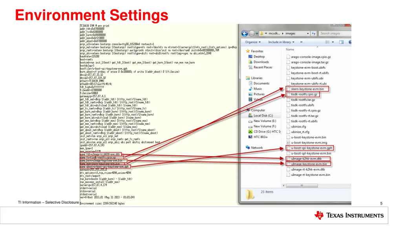This screenshot has width=402, height=226.
Task: Click the Texas Instruments logo
Action: coord(349,215)
